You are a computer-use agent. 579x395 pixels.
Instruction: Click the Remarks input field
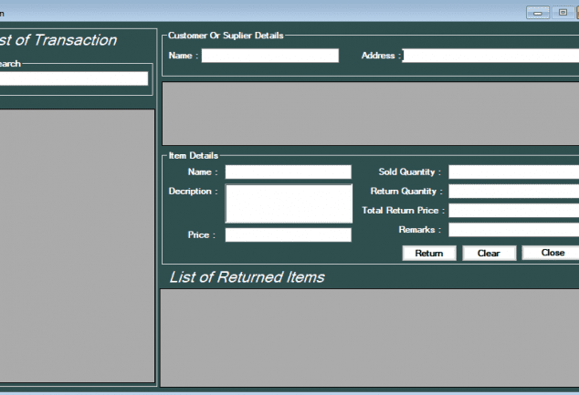(513, 230)
